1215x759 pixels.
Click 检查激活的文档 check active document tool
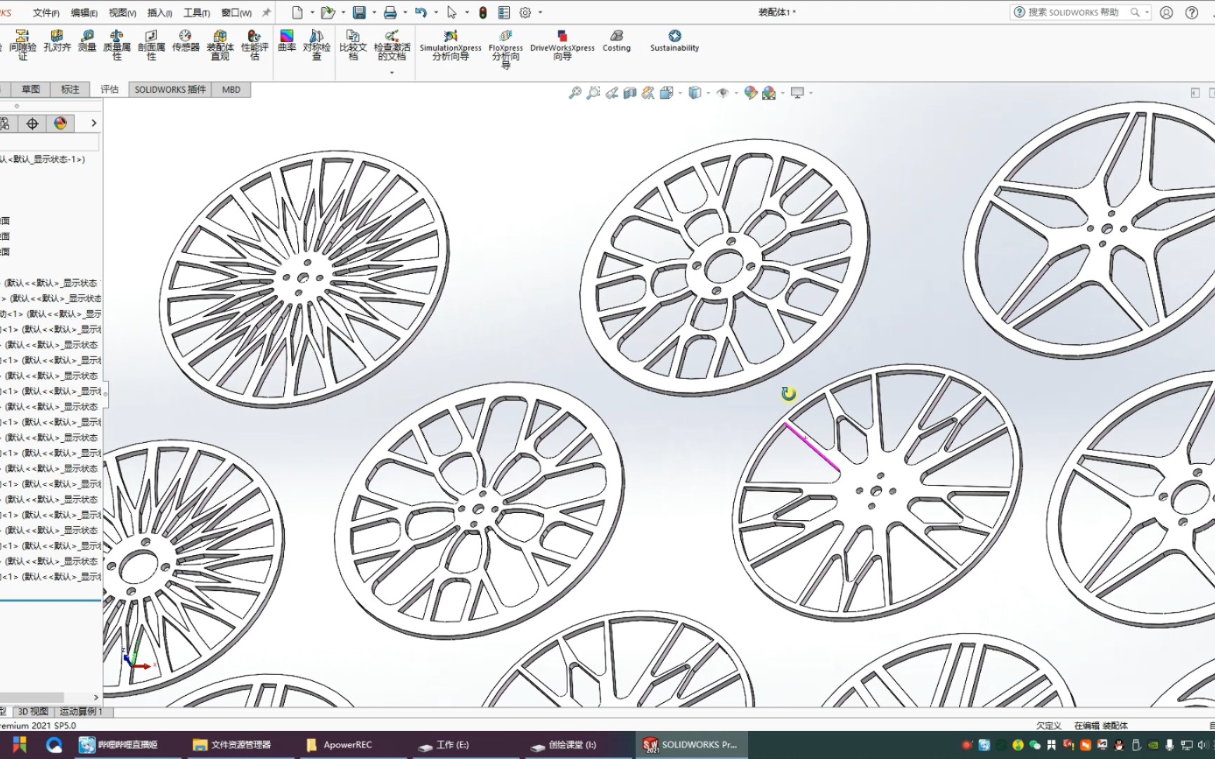point(392,44)
